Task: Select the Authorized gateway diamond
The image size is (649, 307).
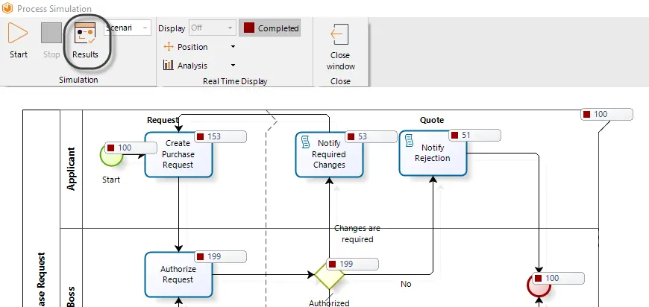Action: 329,274
